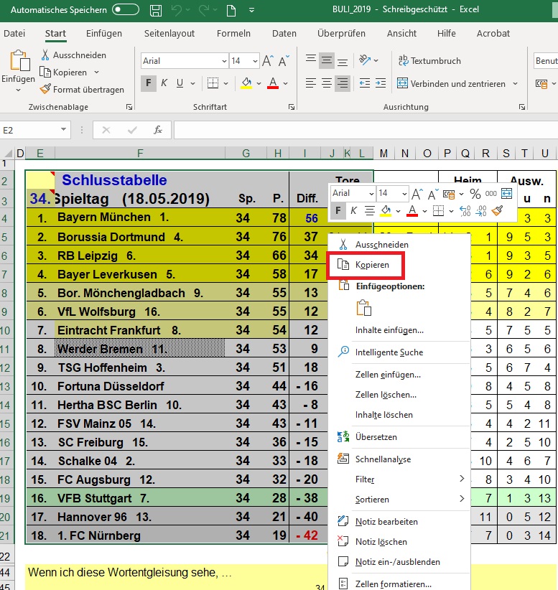Toggle right alignment in ribbon
The width and height of the screenshot is (558, 590).
[x=343, y=83]
